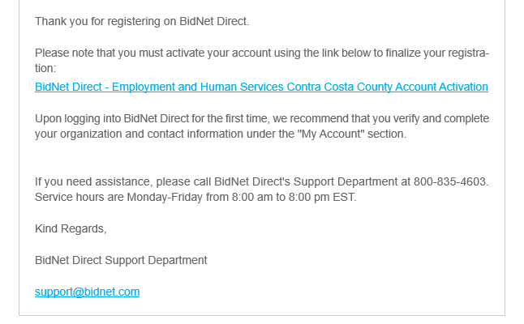
Task: Click the "BidNet Direct Support Department" signature line
Action: (121, 260)
